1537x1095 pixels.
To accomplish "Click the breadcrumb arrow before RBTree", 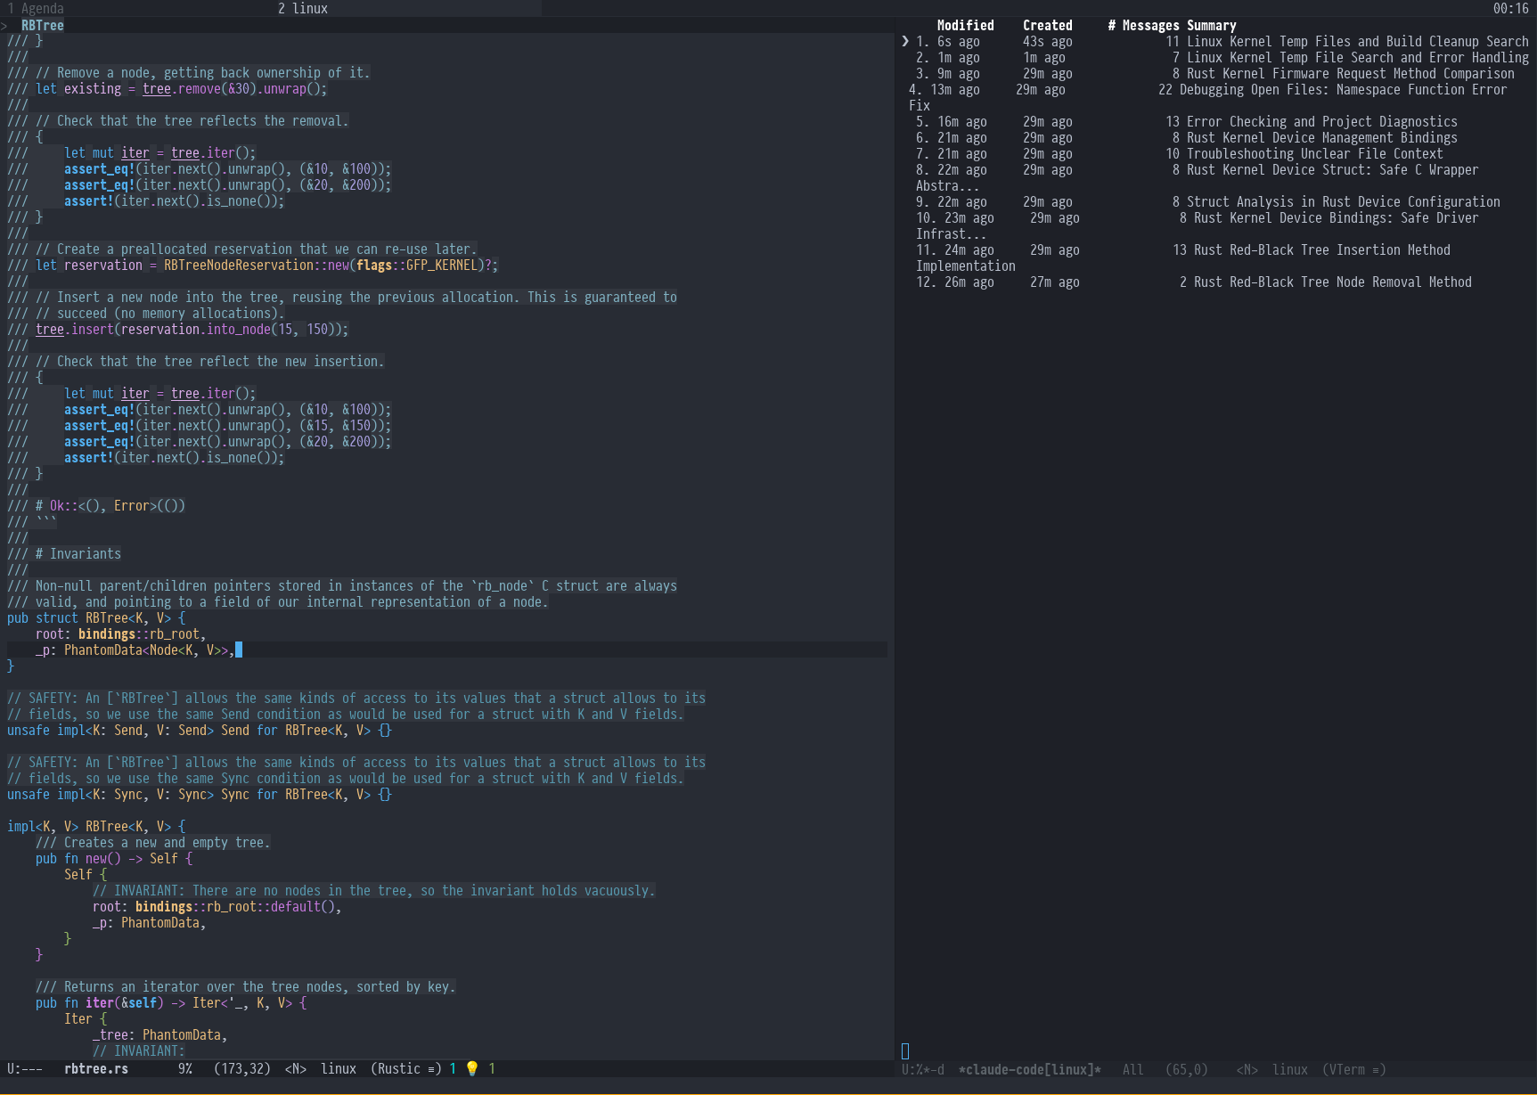I will [x=5, y=26].
